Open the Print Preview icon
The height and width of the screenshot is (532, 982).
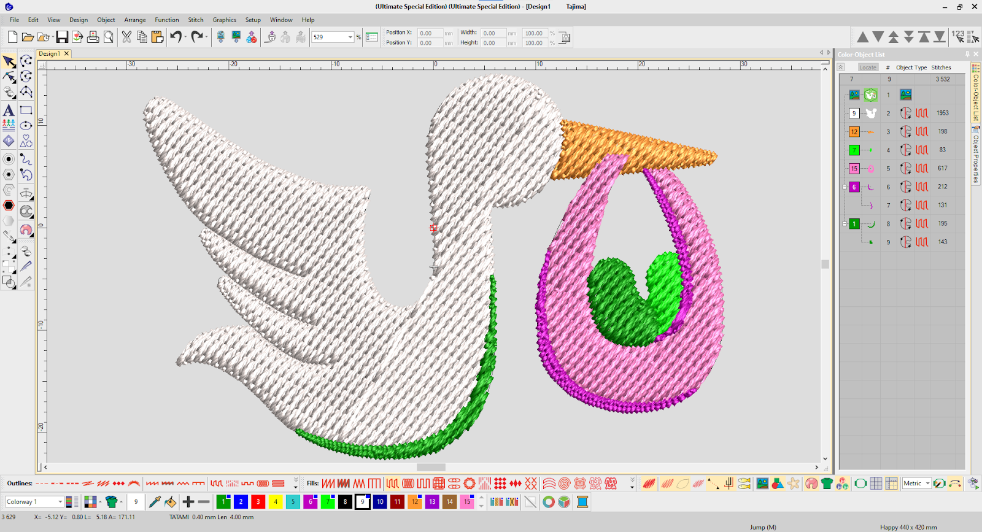point(109,37)
